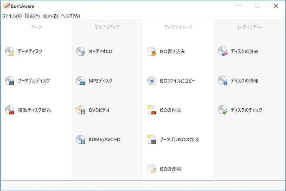This screenshot has height=191, width=286.
Task: Start the ブータブルISOの作成 text option
Action: pos(179,140)
